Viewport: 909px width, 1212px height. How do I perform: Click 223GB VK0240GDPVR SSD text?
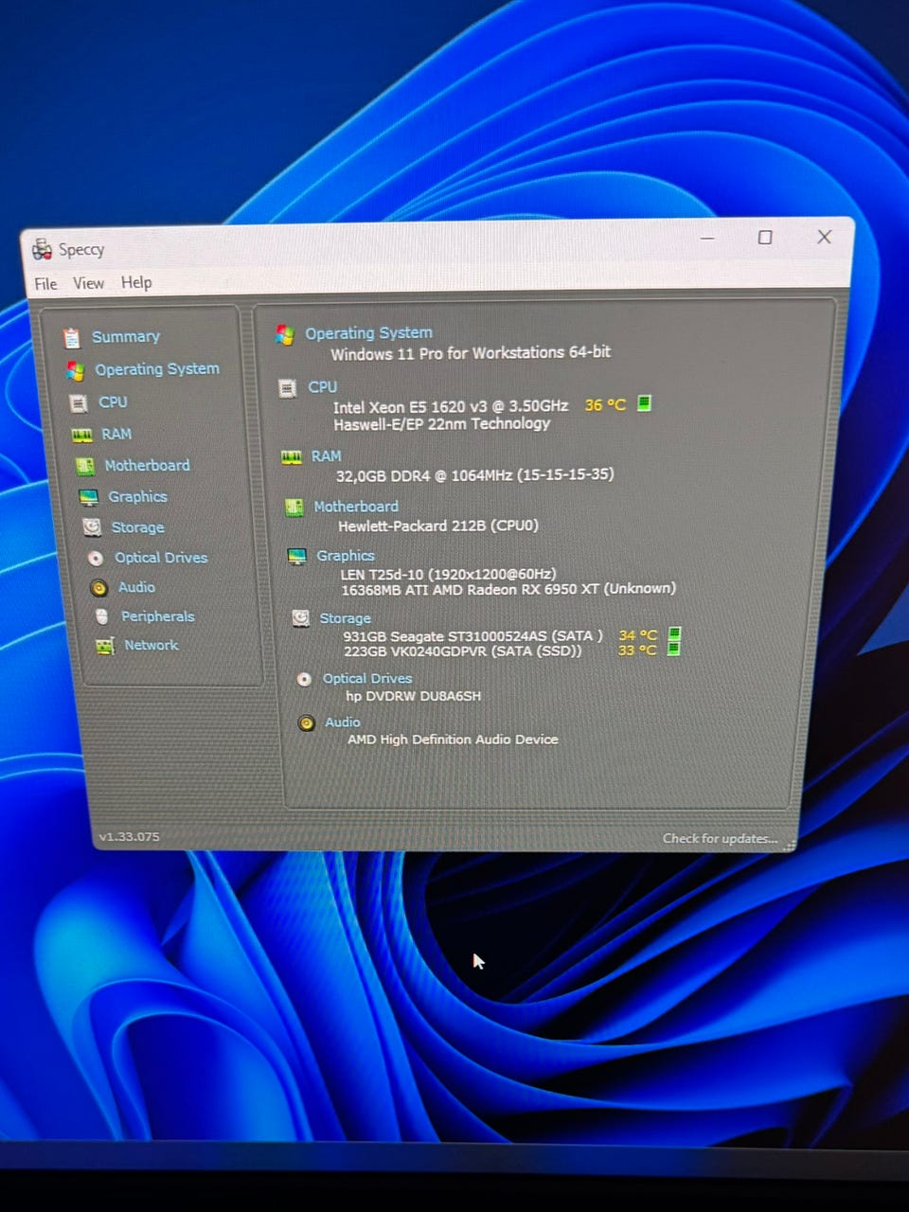pos(463,651)
